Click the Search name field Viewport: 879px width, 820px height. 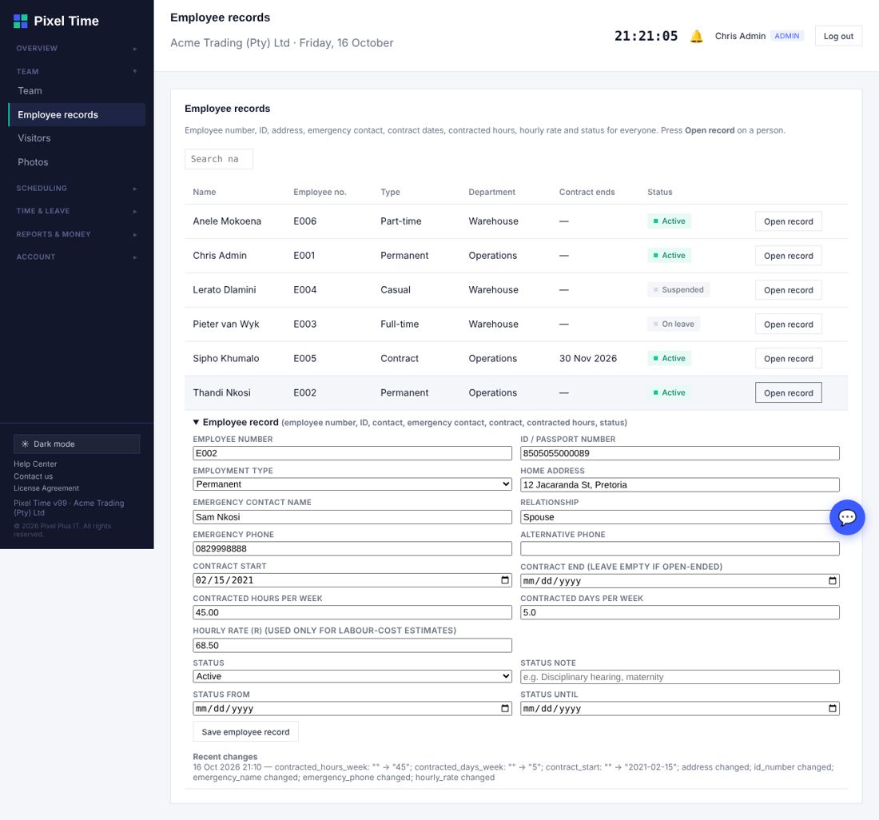coord(219,159)
